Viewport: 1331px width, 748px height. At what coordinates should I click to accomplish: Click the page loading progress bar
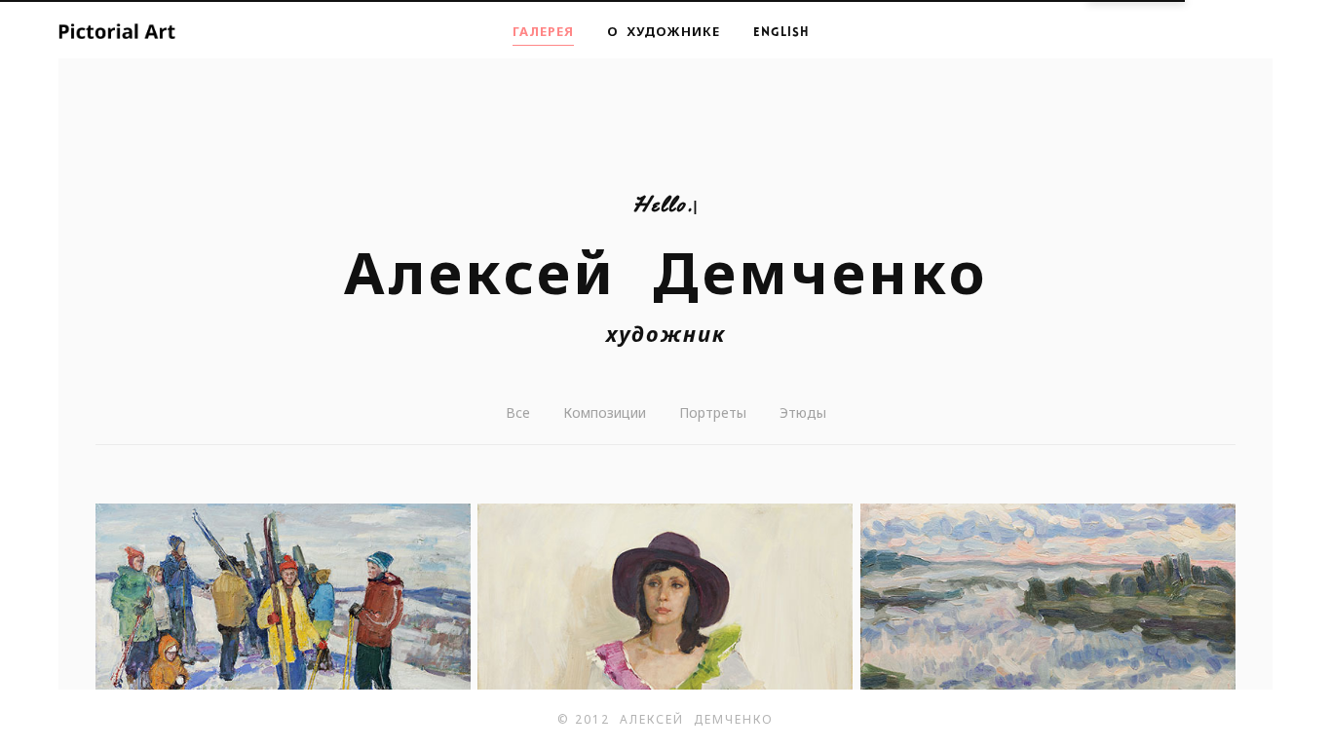(x=592, y=1)
